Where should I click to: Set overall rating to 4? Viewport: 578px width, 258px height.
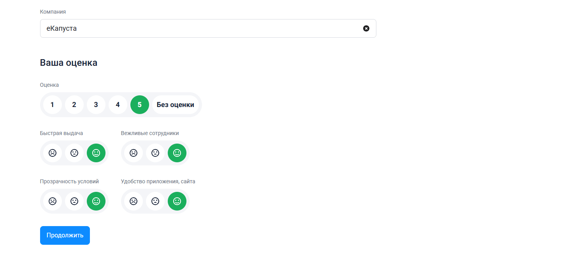[x=118, y=105]
